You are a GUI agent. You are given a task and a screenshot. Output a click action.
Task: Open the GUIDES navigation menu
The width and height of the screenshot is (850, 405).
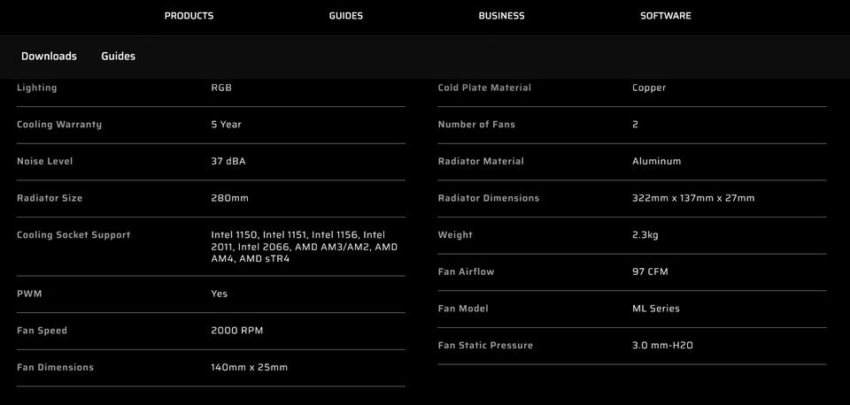click(346, 16)
